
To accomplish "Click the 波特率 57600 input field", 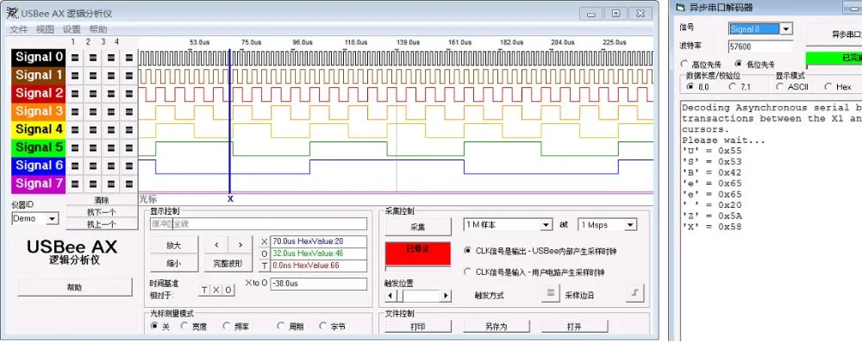I will [x=761, y=47].
